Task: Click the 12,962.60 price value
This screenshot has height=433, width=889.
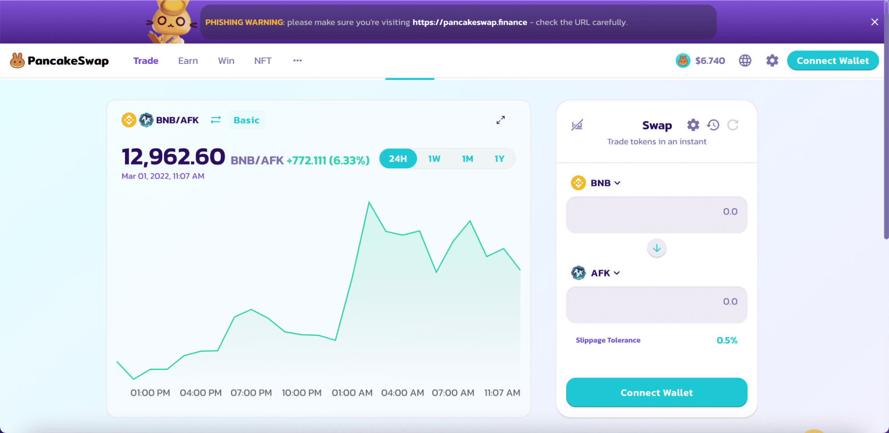Action: tap(173, 157)
